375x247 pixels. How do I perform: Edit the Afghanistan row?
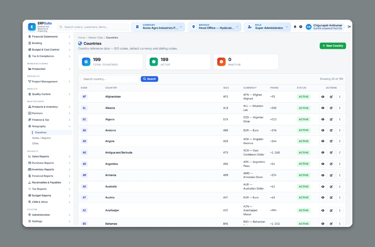[x=331, y=97]
